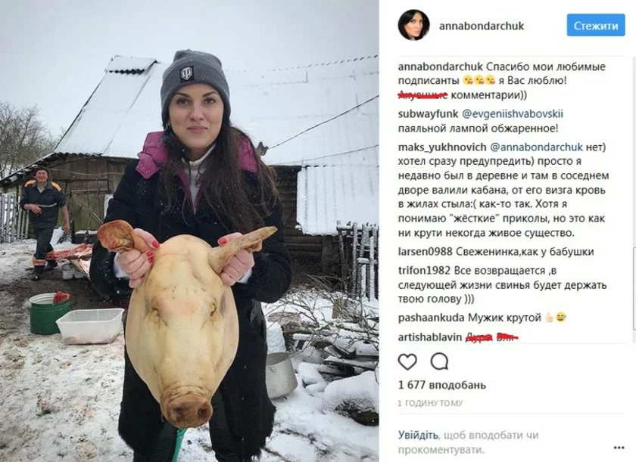Open subwayfunk commenter profile
This screenshot has height=462, width=636.
428,113
